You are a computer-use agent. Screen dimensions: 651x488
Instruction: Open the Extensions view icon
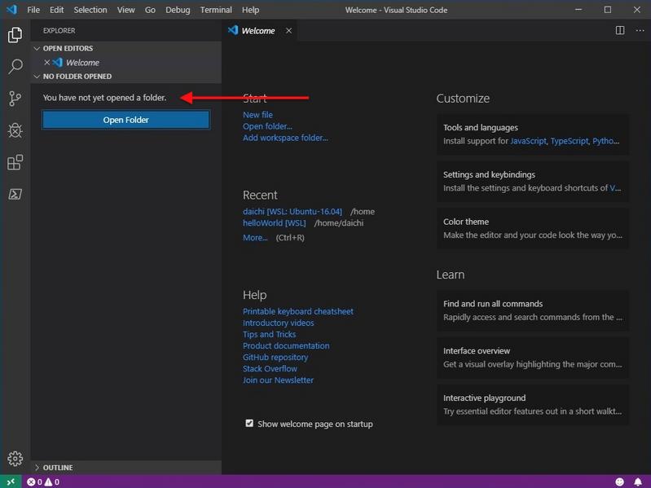[15, 162]
